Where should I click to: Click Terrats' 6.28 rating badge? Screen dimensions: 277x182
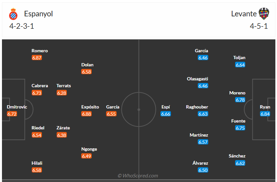click(62, 93)
